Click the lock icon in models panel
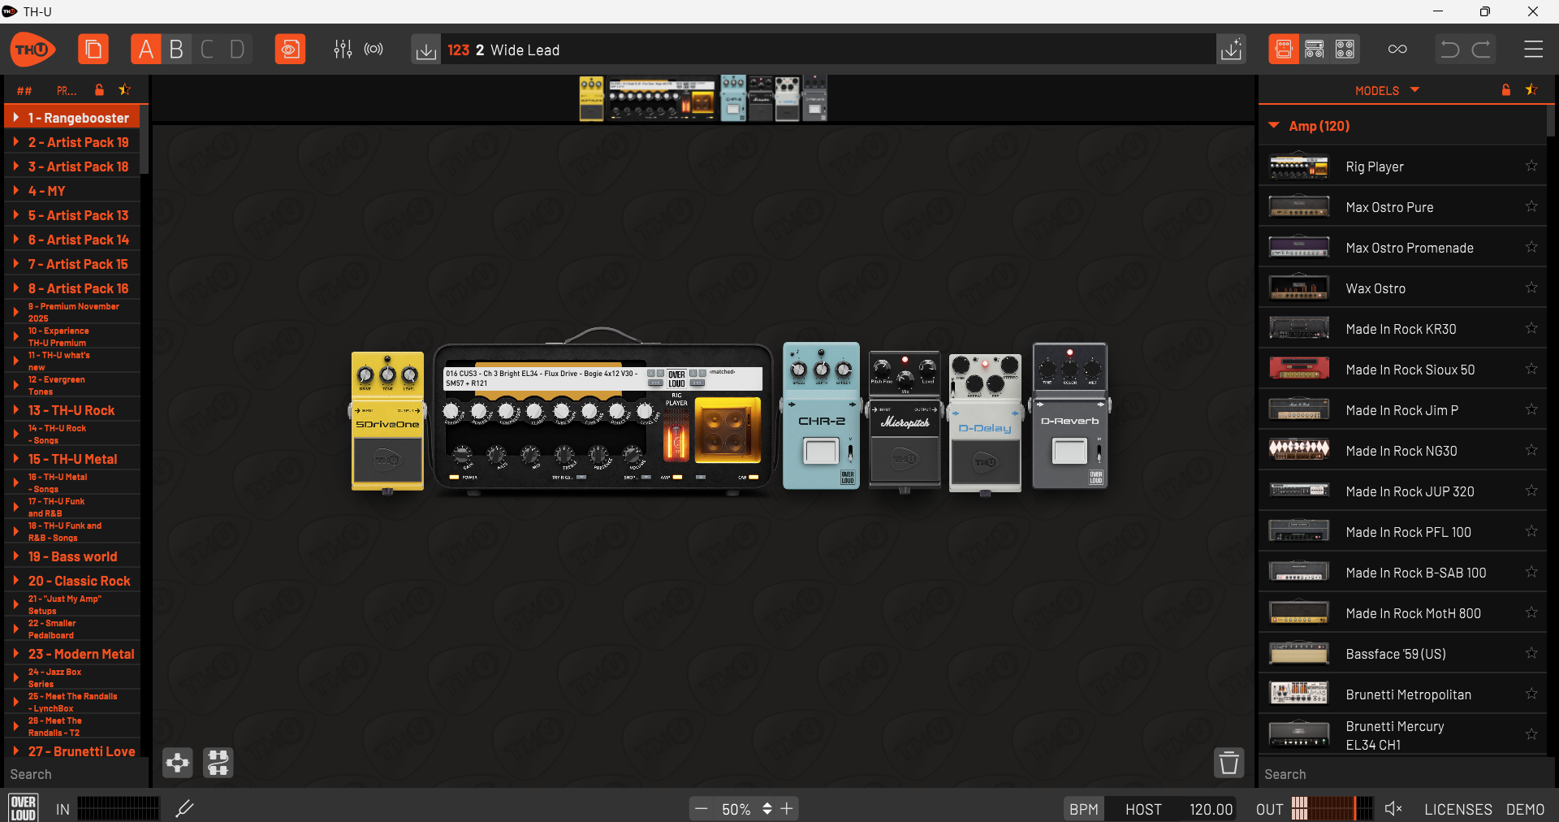1559x822 pixels. [x=1506, y=90]
